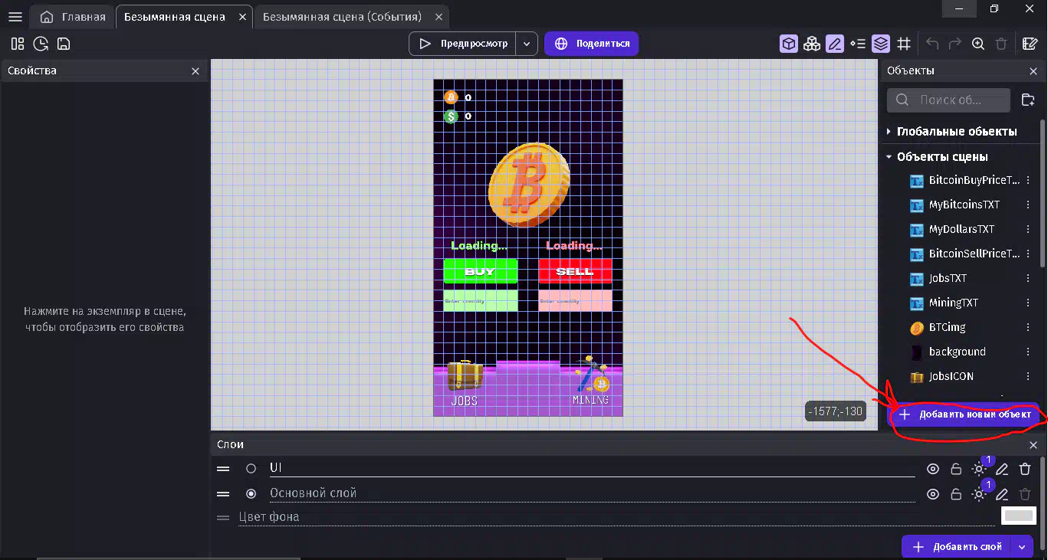Image resolution: width=1048 pixels, height=560 pixels.
Task: Pick the Цвет фона color swatch
Action: 1019,516
